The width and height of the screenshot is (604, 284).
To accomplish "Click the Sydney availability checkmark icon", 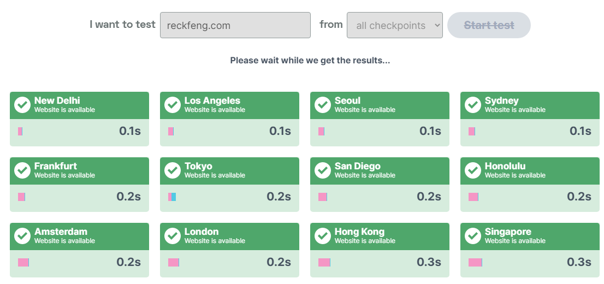I will (473, 105).
